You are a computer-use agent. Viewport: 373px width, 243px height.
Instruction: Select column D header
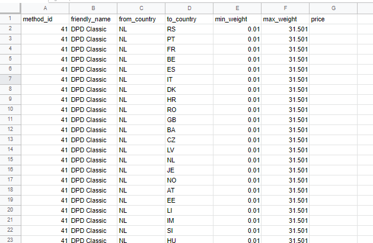189,8
